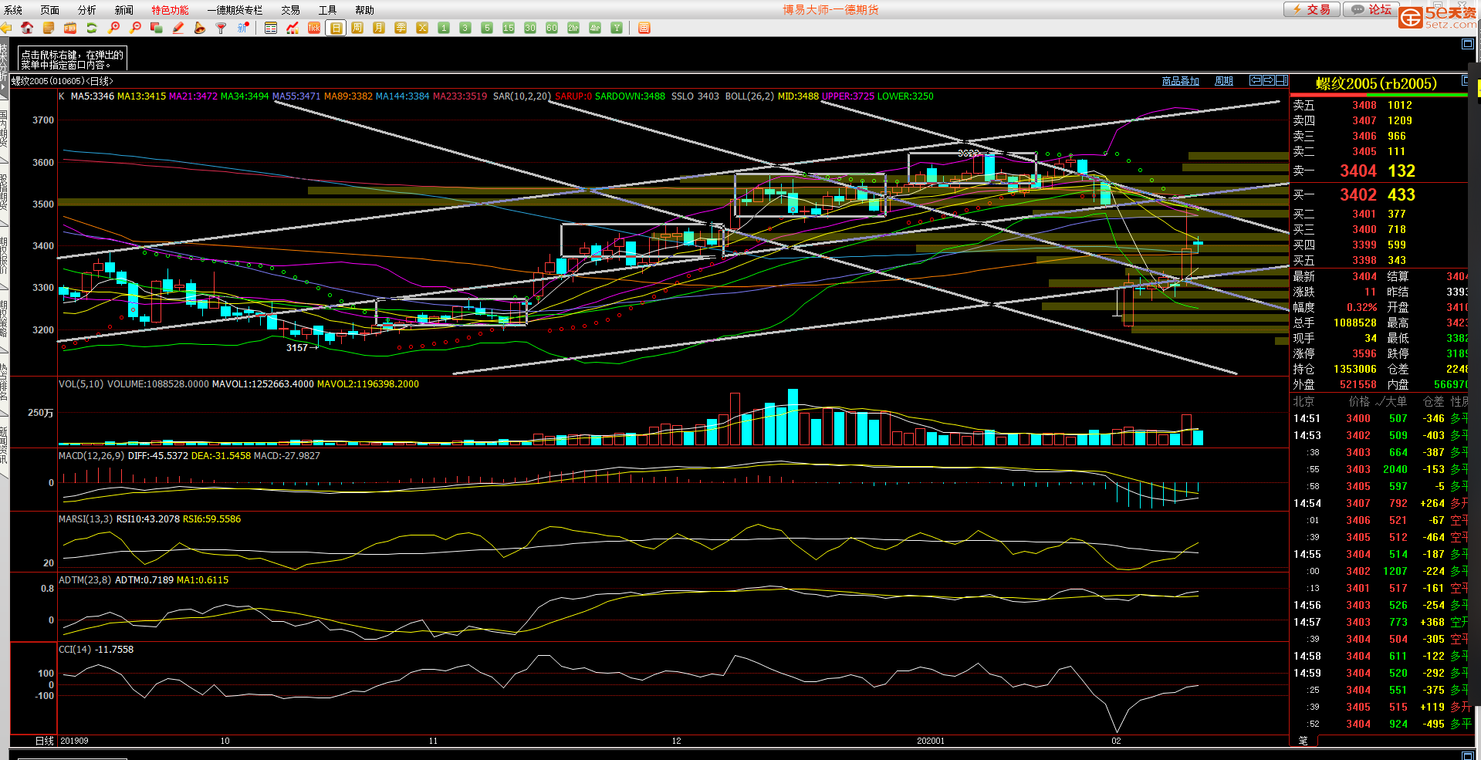The image size is (1481, 760).
Task: Switch chart to Tick period
Action: 314,28
